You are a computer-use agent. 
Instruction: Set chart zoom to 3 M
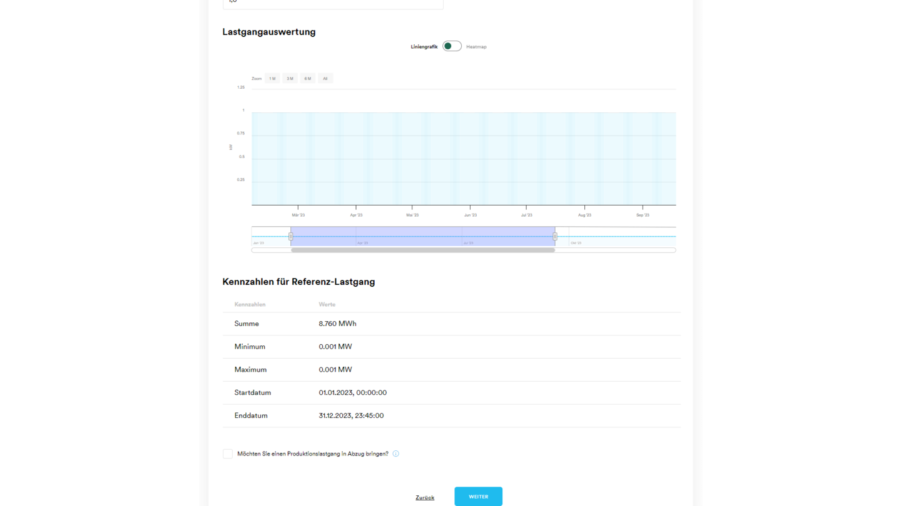pyautogui.click(x=290, y=79)
